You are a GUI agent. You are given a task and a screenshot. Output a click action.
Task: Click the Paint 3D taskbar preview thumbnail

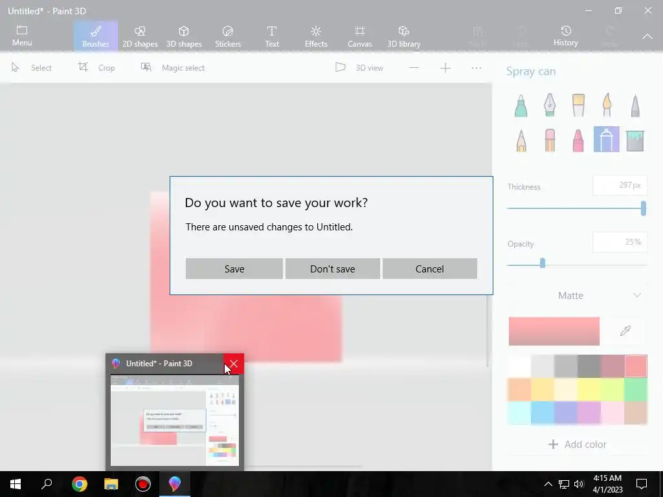pos(175,421)
